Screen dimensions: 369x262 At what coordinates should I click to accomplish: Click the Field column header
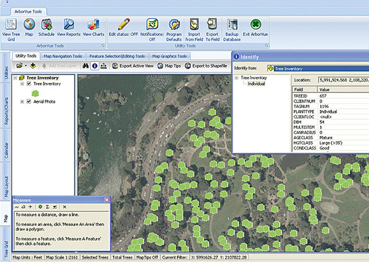click(x=304, y=90)
